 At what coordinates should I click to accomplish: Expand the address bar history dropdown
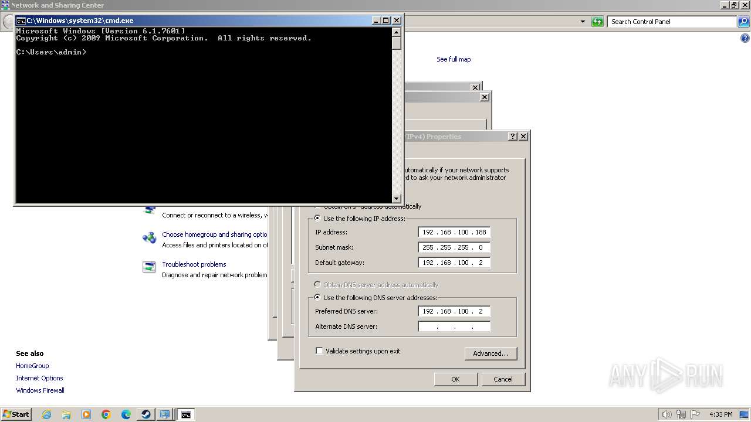coord(583,22)
